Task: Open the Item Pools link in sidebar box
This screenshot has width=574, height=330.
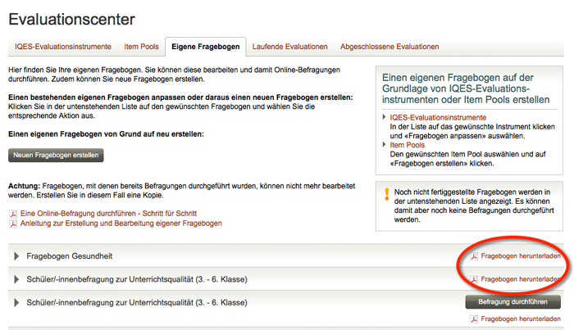Action: 407,145
